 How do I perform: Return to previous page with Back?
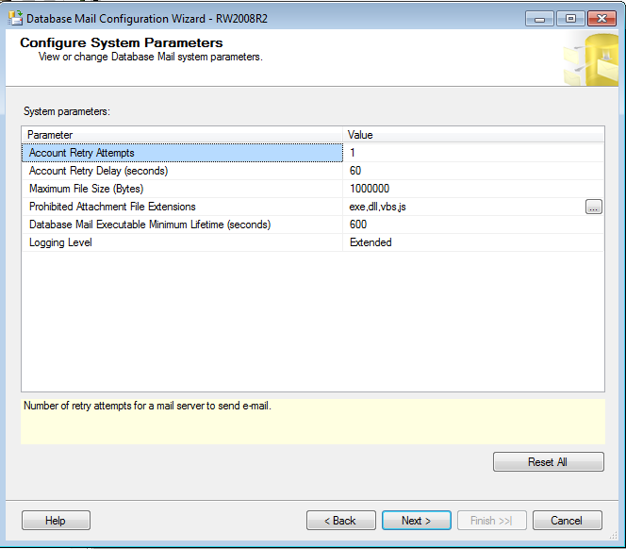(341, 521)
